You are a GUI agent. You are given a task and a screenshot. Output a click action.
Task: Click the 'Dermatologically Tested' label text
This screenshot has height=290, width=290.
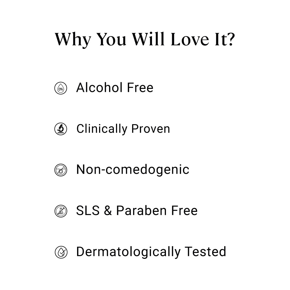(x=151, y=252)
